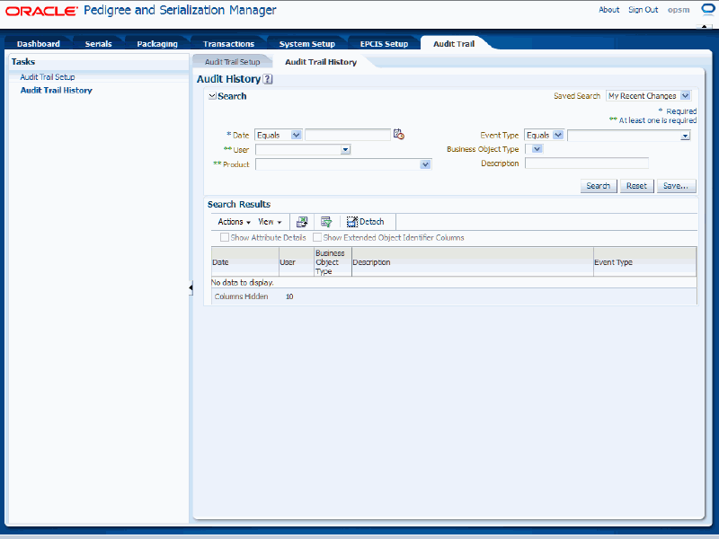Click the Reset button
Viewport: 719px width, 539px height.
pyautogui.click(x=636, y=186)
